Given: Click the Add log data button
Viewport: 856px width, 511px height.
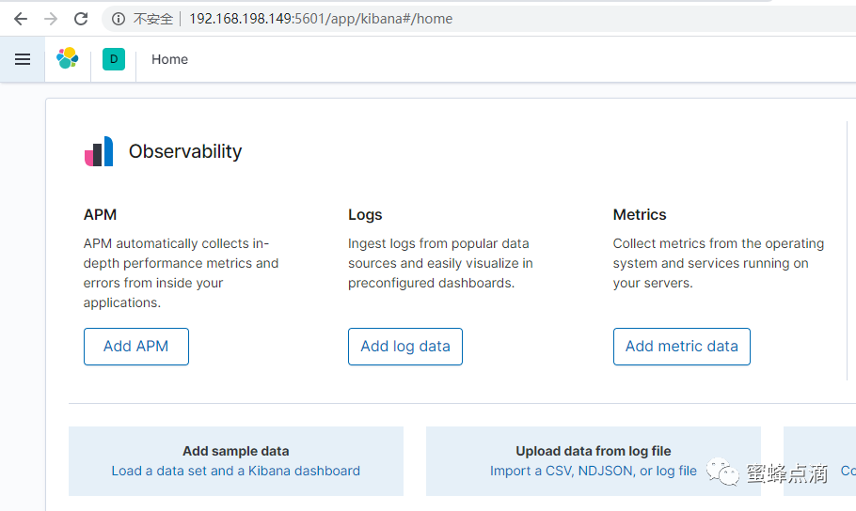Looking at the screenshot, I should pos(405,347).
